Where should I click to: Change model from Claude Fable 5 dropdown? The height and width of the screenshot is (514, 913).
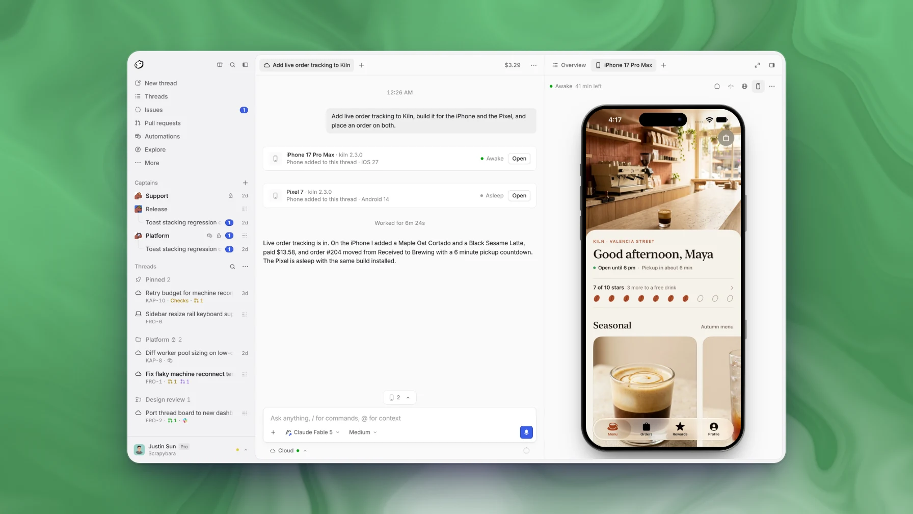click(x=312, y=432)
